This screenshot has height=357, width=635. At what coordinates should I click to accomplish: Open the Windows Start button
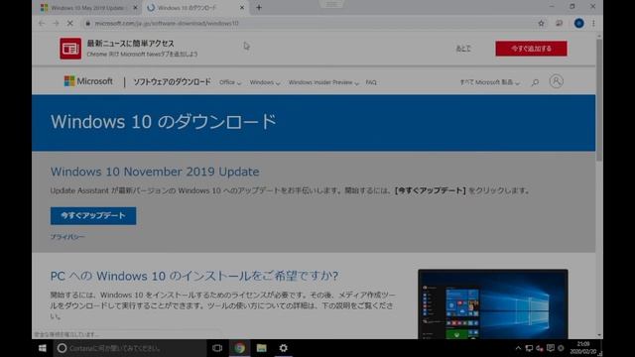[42, 348]
